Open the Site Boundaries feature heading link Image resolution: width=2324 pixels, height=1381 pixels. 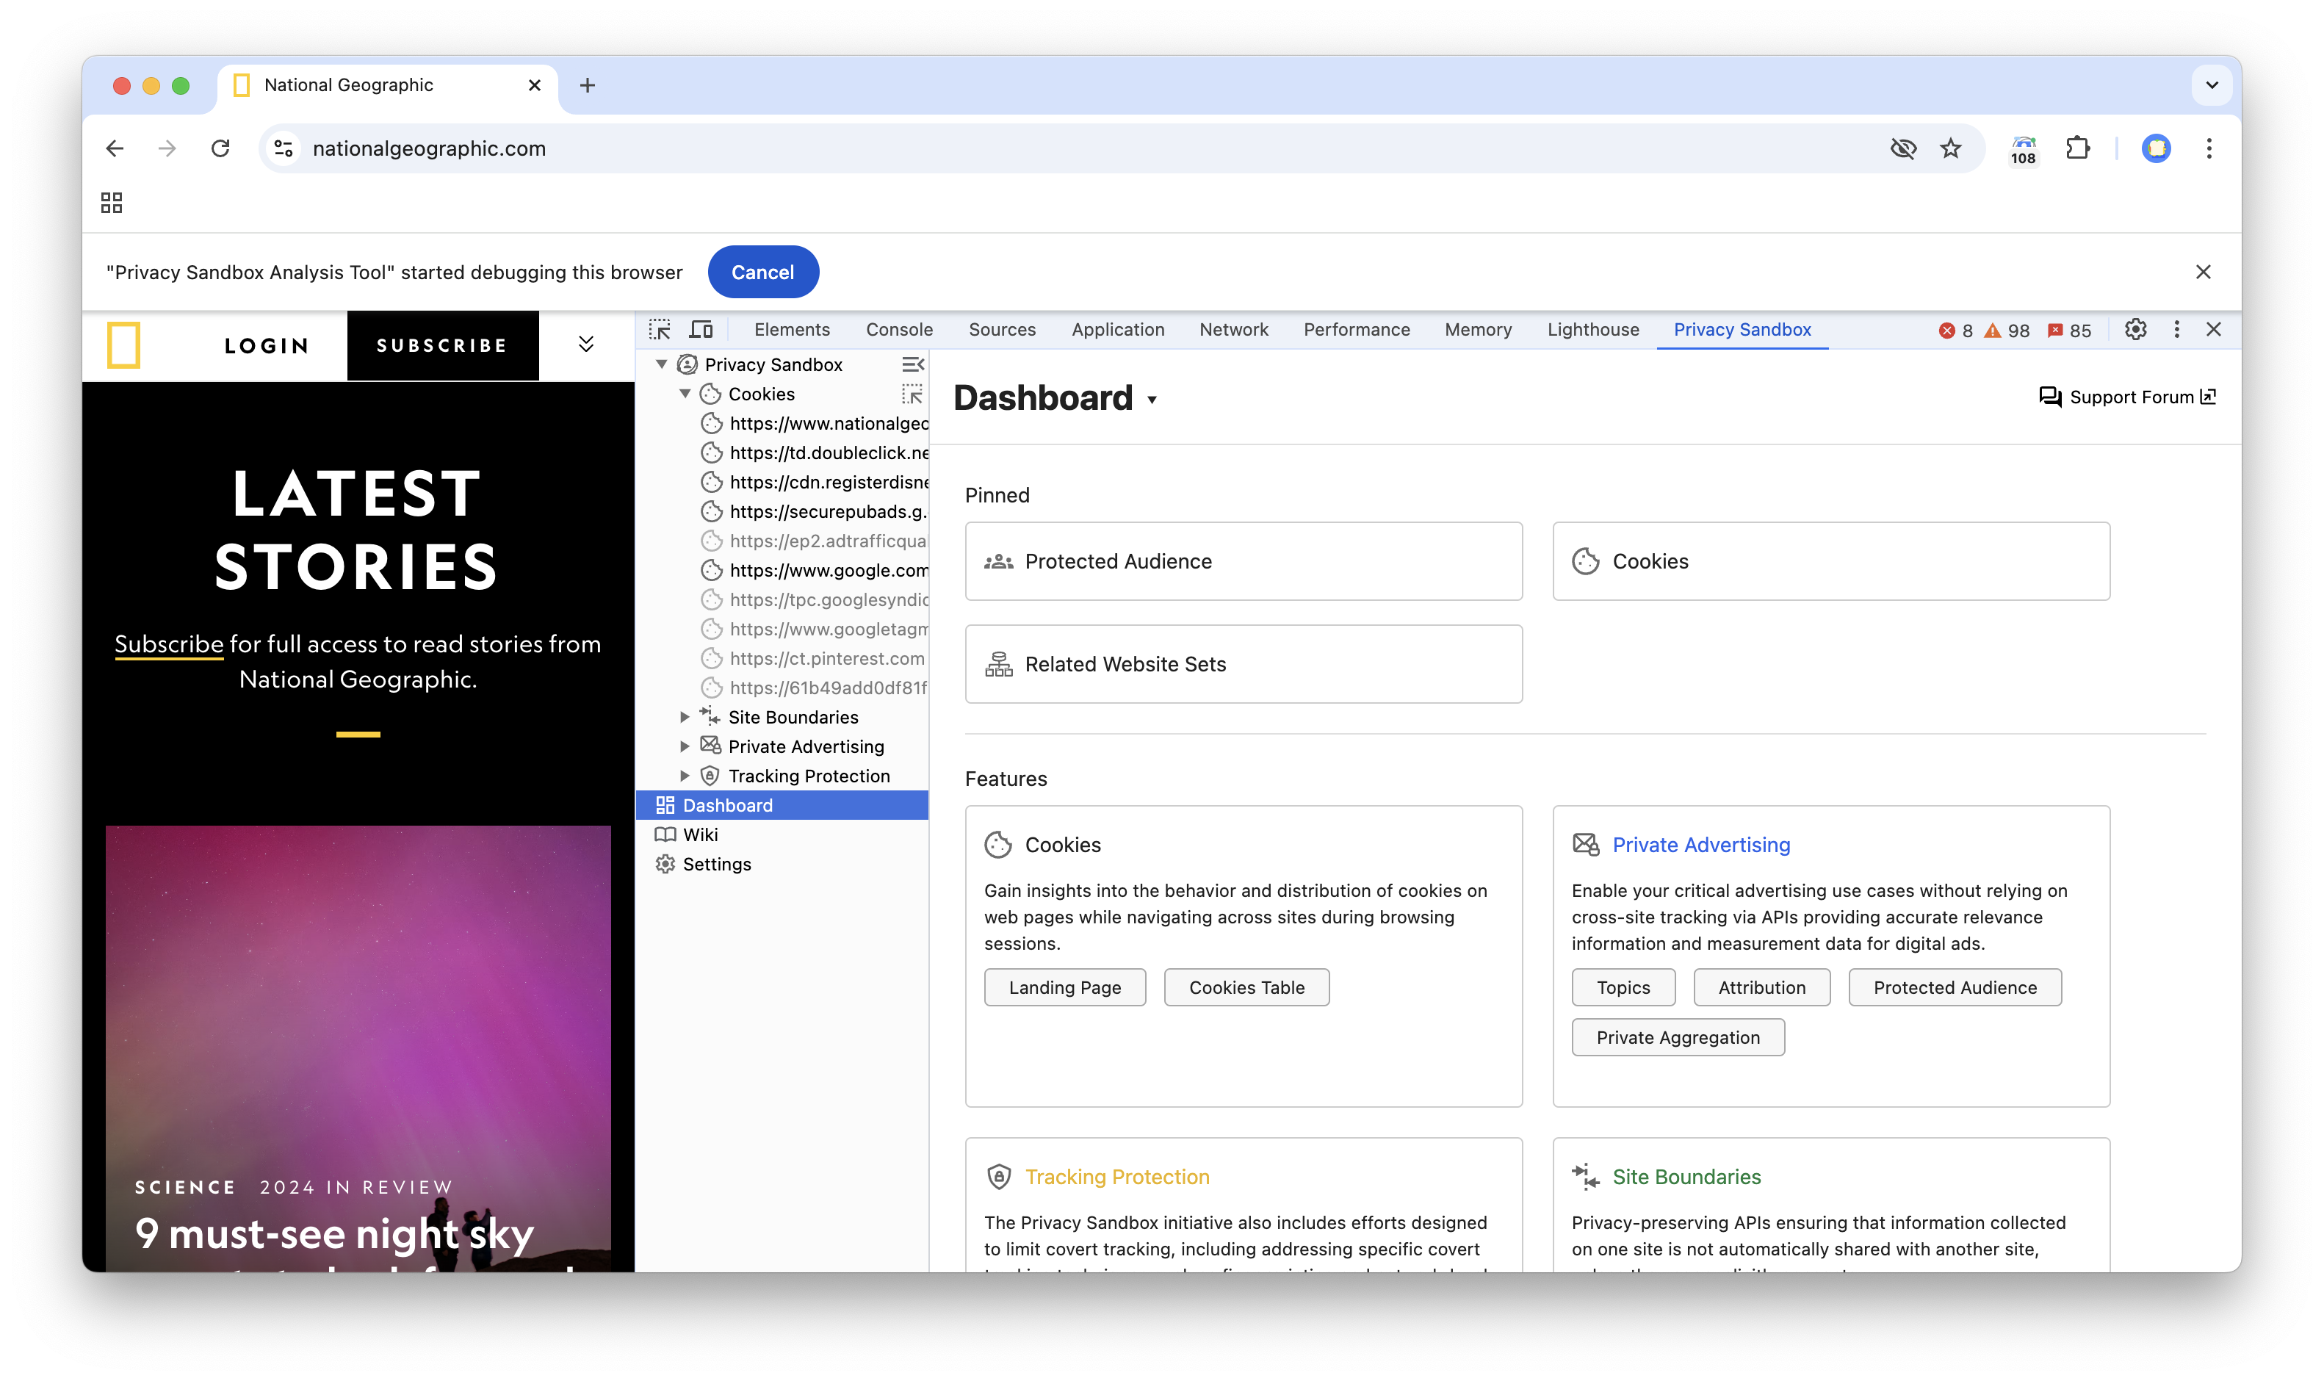pyautogui.click(x=1686, y=1178)
